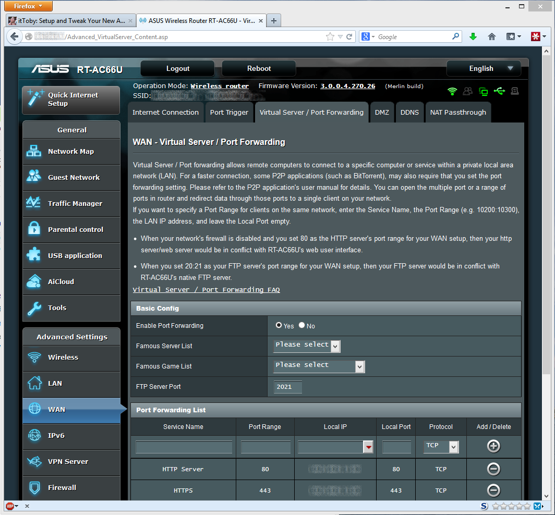Open Tools page in sidebar
This screenshot has width=555, height=515.
71,308
